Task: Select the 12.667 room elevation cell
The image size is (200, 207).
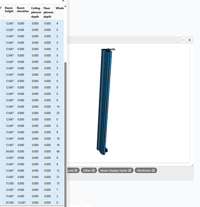Action: click(22, 202)
